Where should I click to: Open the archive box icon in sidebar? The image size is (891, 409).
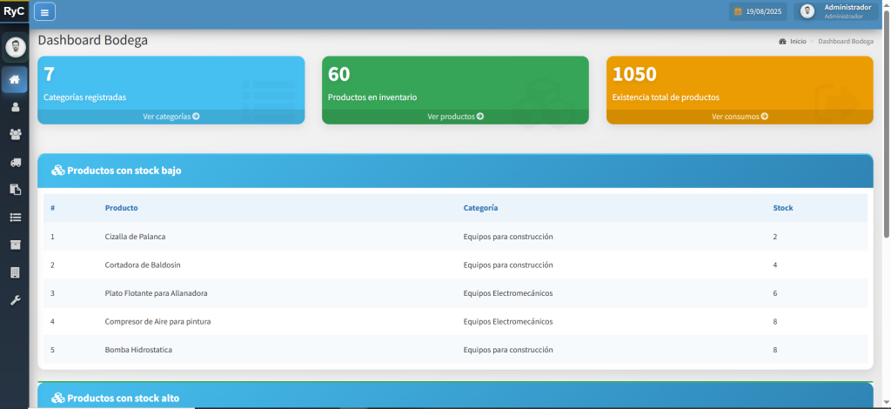(15, 245)
